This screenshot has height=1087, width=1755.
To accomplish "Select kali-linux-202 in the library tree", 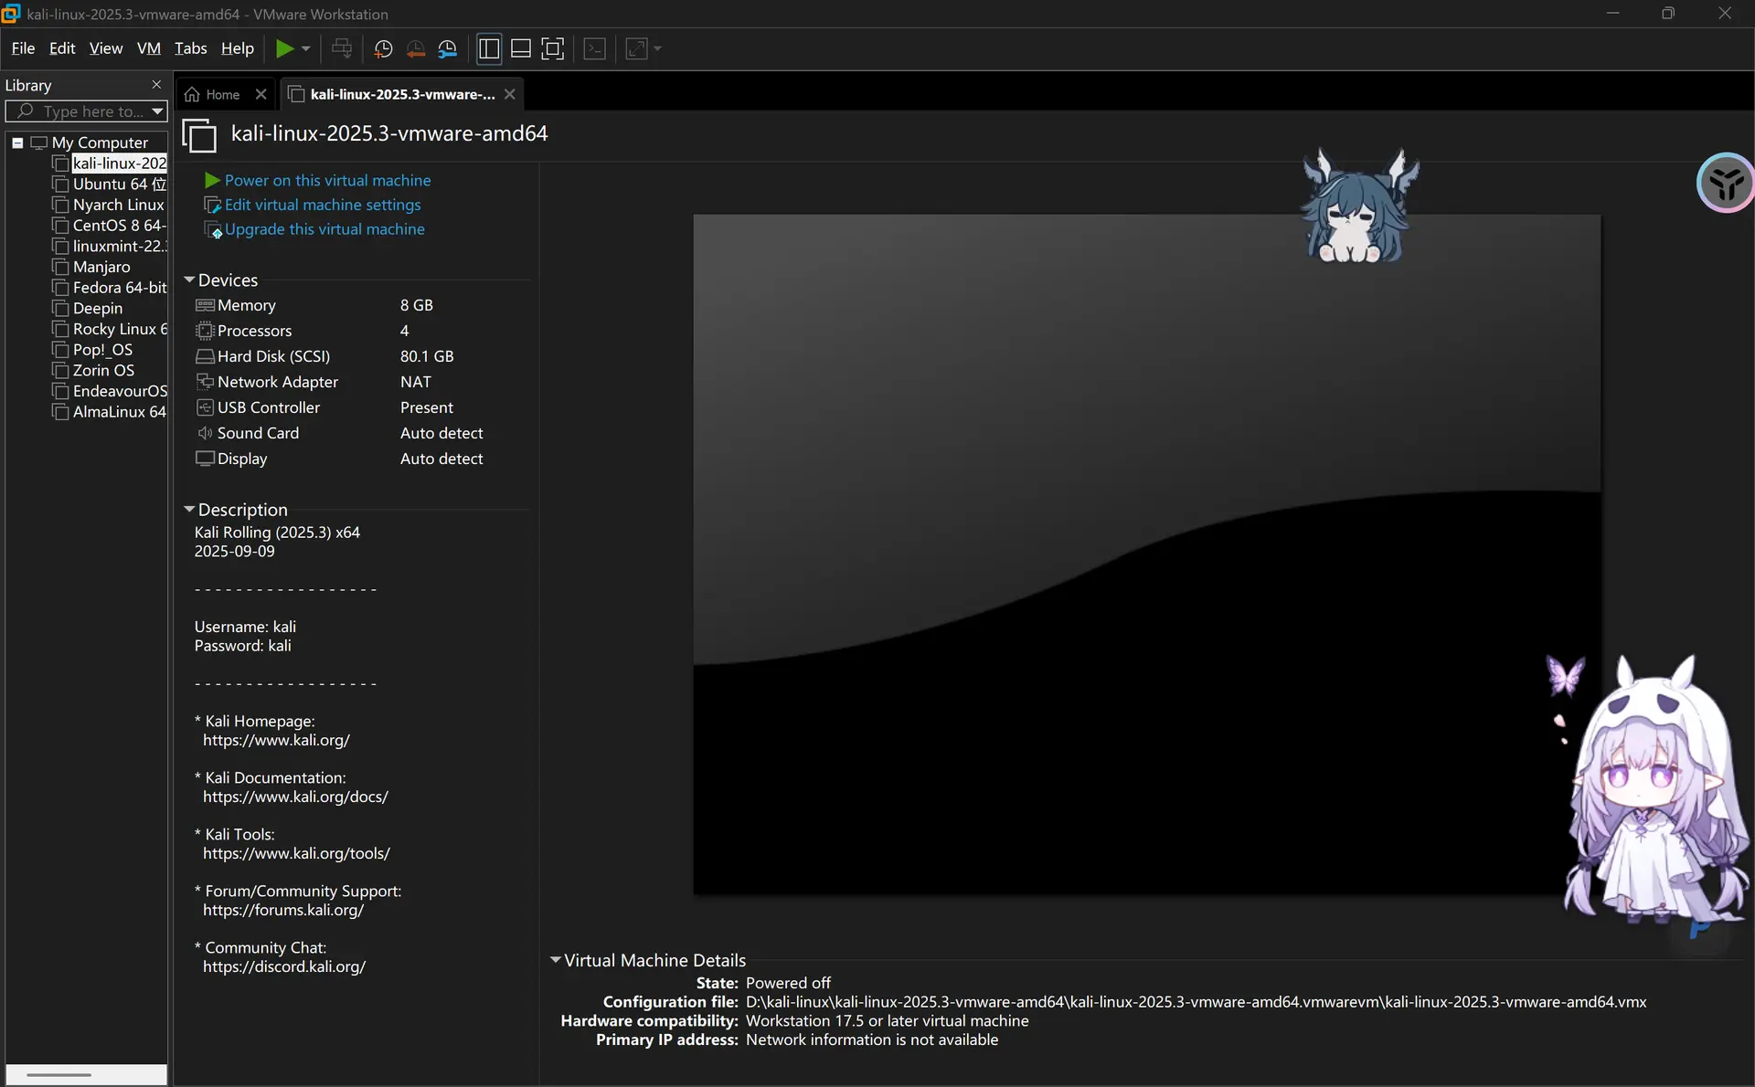I will [120, 164].
